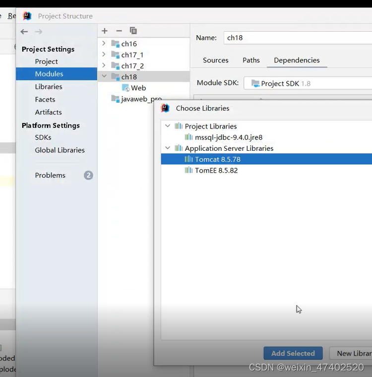Open the Problems section
The image size is (372, 377).
[x=50, y=175]
